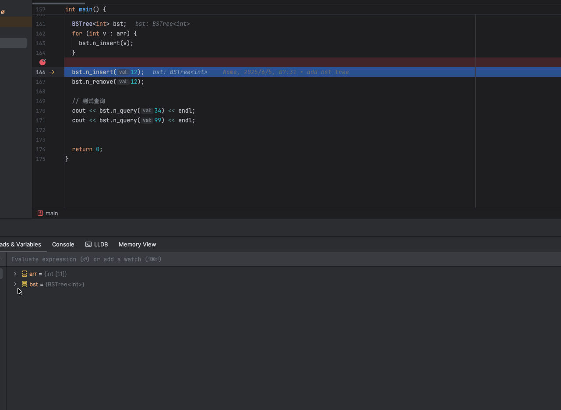The image size is (561, 410).
Task: Select the Threads & Variables tab
Action: (x=20, y=244)
